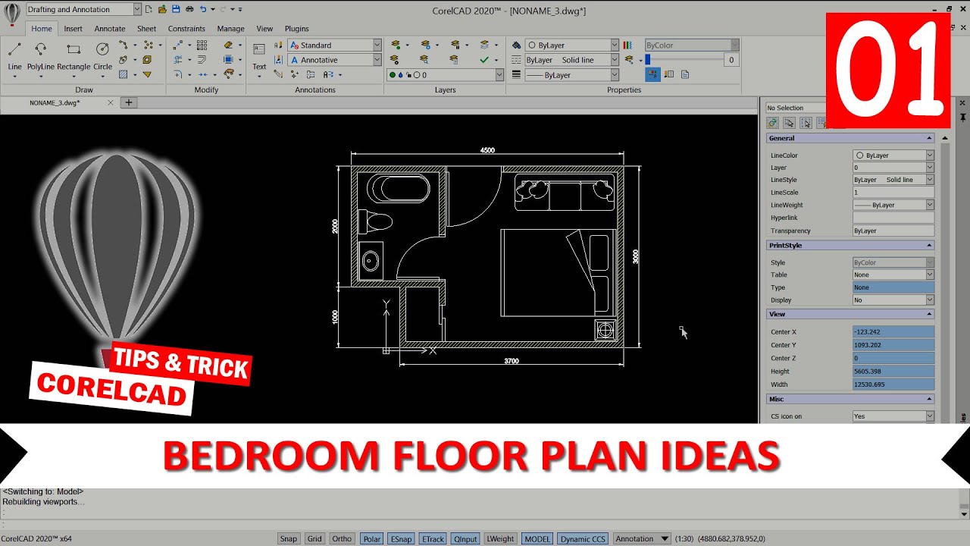This screenshot has height=546, width=970.
Task: Click the New document icon
Action: click(x=149, y=9)
